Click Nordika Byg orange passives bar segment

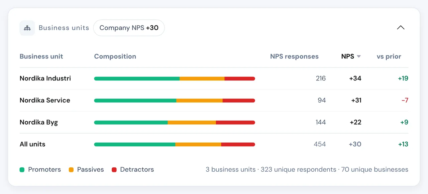click(192, 123)
